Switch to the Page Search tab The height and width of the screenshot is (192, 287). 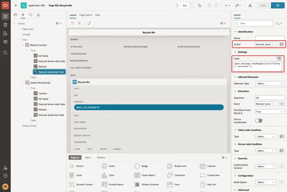(86, 15)
